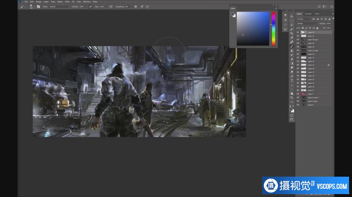Image resolution: width=352 pixels, height=197 pixels.
Task: Click lock all layers padlock icon
Action: 317,28
